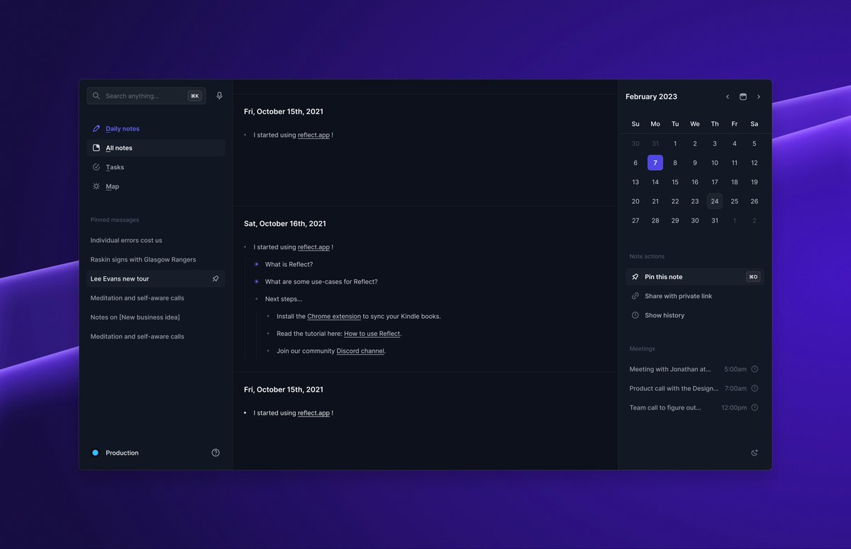Open Lee Evans new tour note
Image resolution: width=851 pixels, height=549 pixels.
[x=156, y=279]
